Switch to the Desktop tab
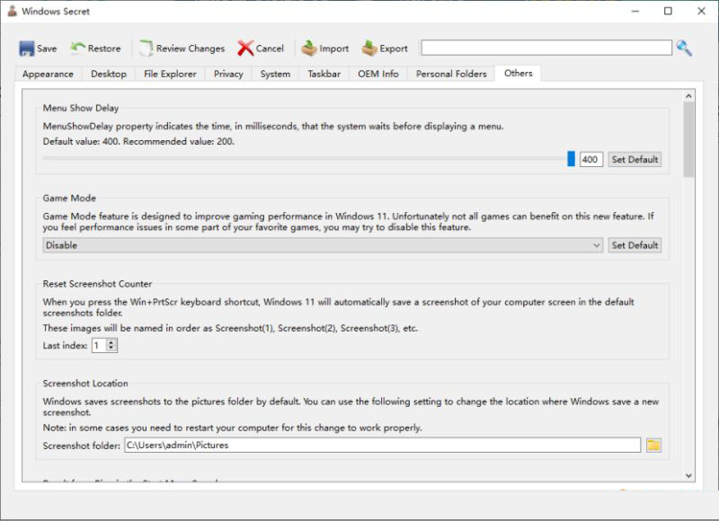Viewport: 719px width, 521px height. pos(109,74)
